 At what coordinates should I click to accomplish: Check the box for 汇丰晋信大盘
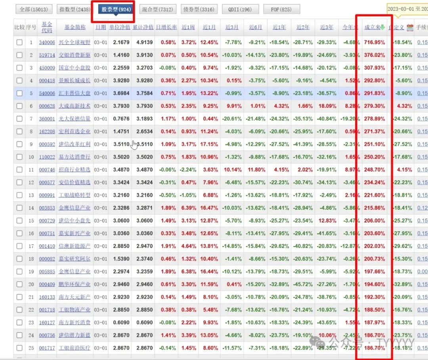click(x=19, y=93)
